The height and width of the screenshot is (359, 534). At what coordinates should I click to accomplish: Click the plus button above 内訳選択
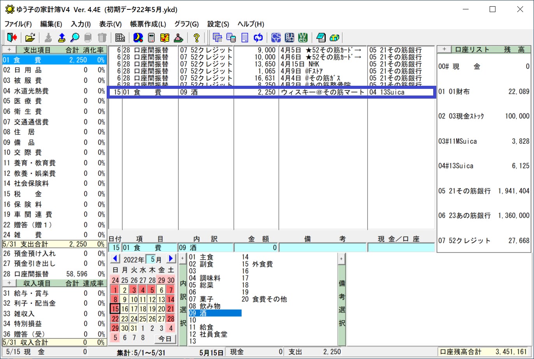[182, 258]
